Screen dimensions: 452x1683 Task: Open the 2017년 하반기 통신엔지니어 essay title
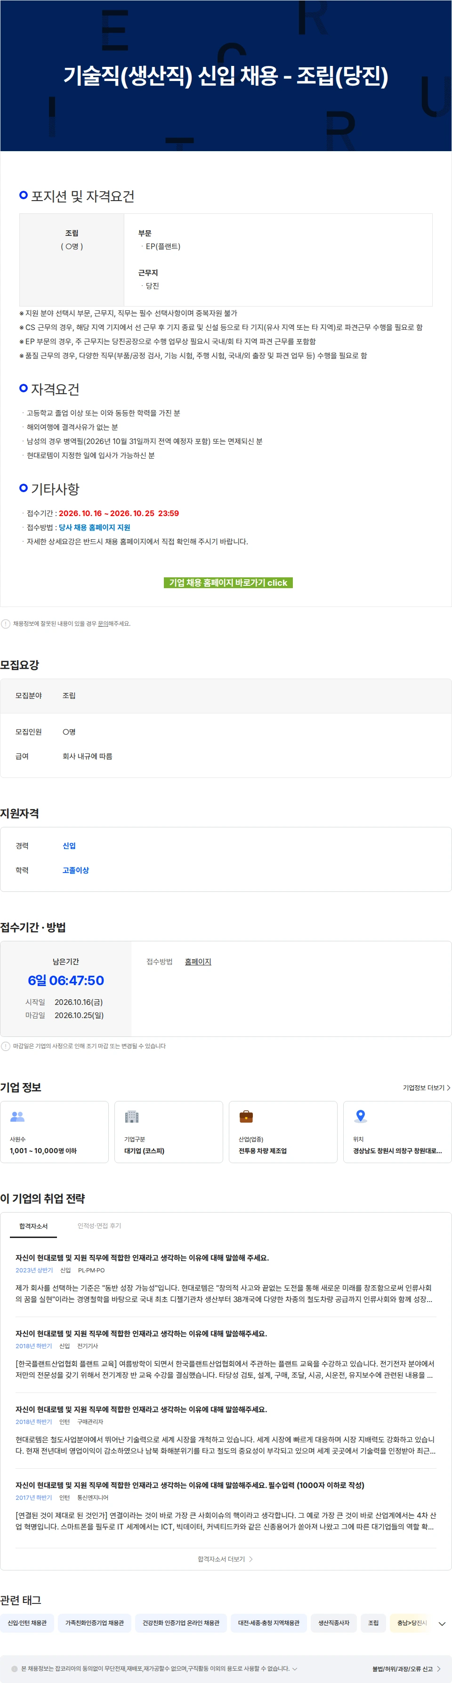pos(190,1486)
